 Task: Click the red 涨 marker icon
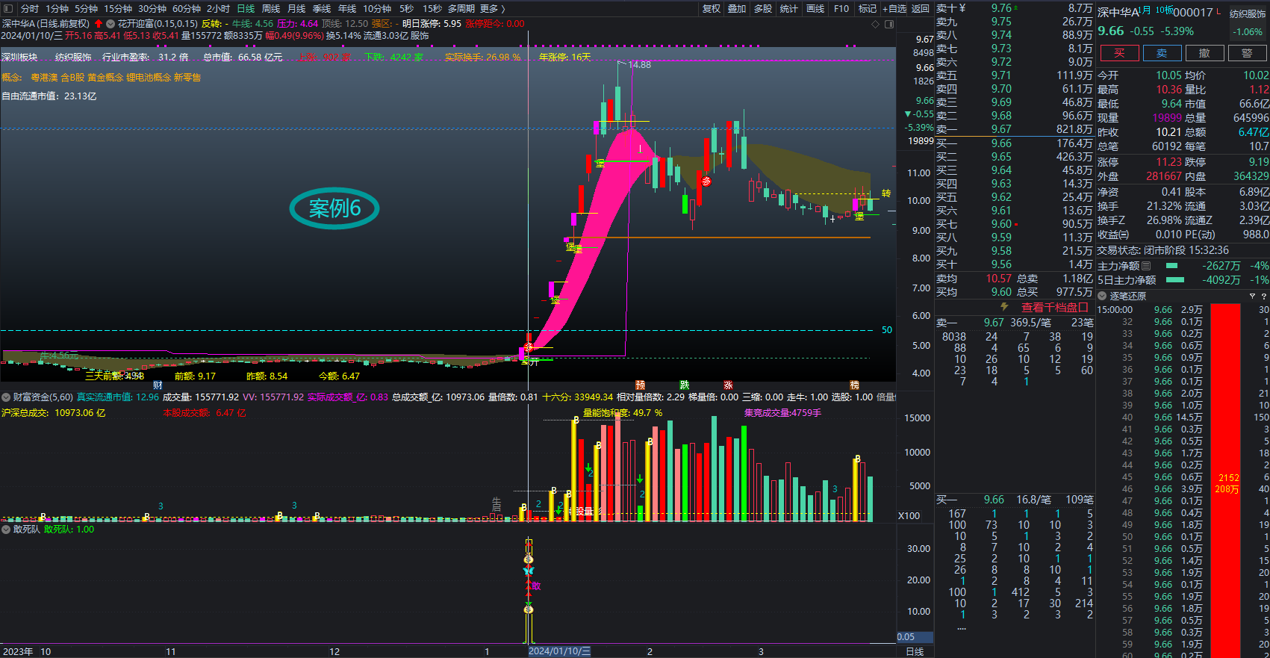pyautogui.click(x=728, y=385)
